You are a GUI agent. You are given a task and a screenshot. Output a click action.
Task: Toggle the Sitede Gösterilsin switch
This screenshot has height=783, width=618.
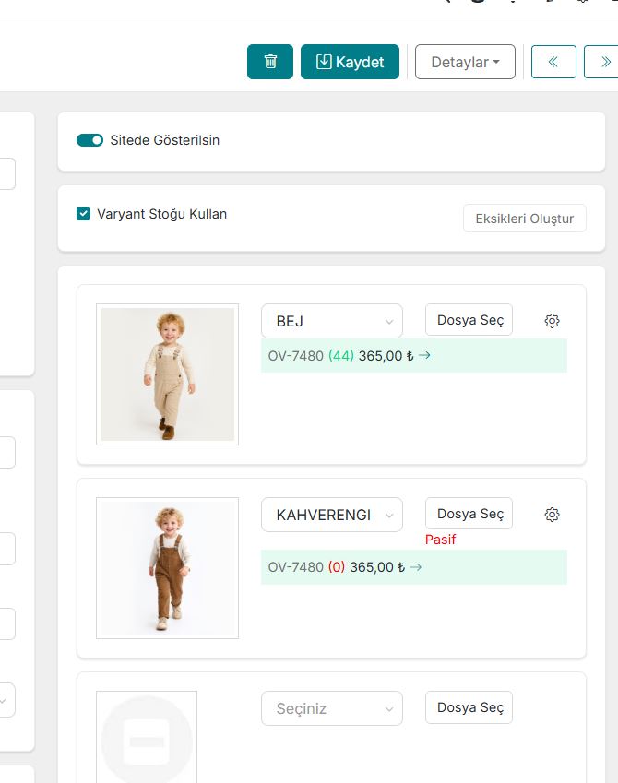(89, 140)
